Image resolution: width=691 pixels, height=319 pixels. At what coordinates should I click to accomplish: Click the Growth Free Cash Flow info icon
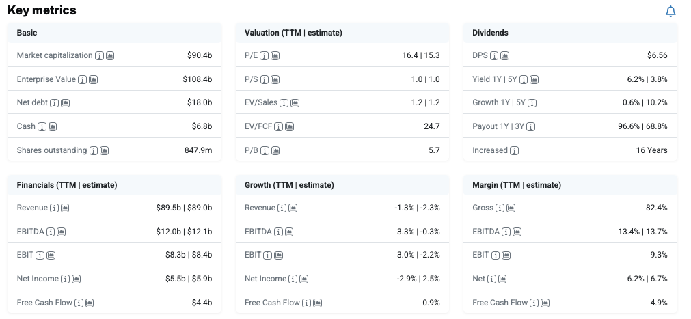tap(306, 303)
